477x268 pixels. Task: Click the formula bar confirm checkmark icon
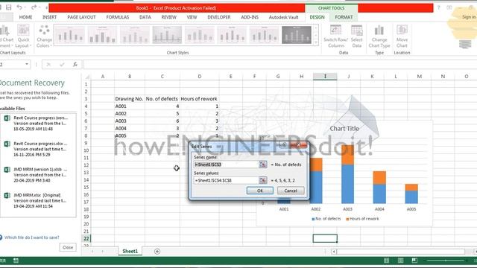click(x=62, y=65)
